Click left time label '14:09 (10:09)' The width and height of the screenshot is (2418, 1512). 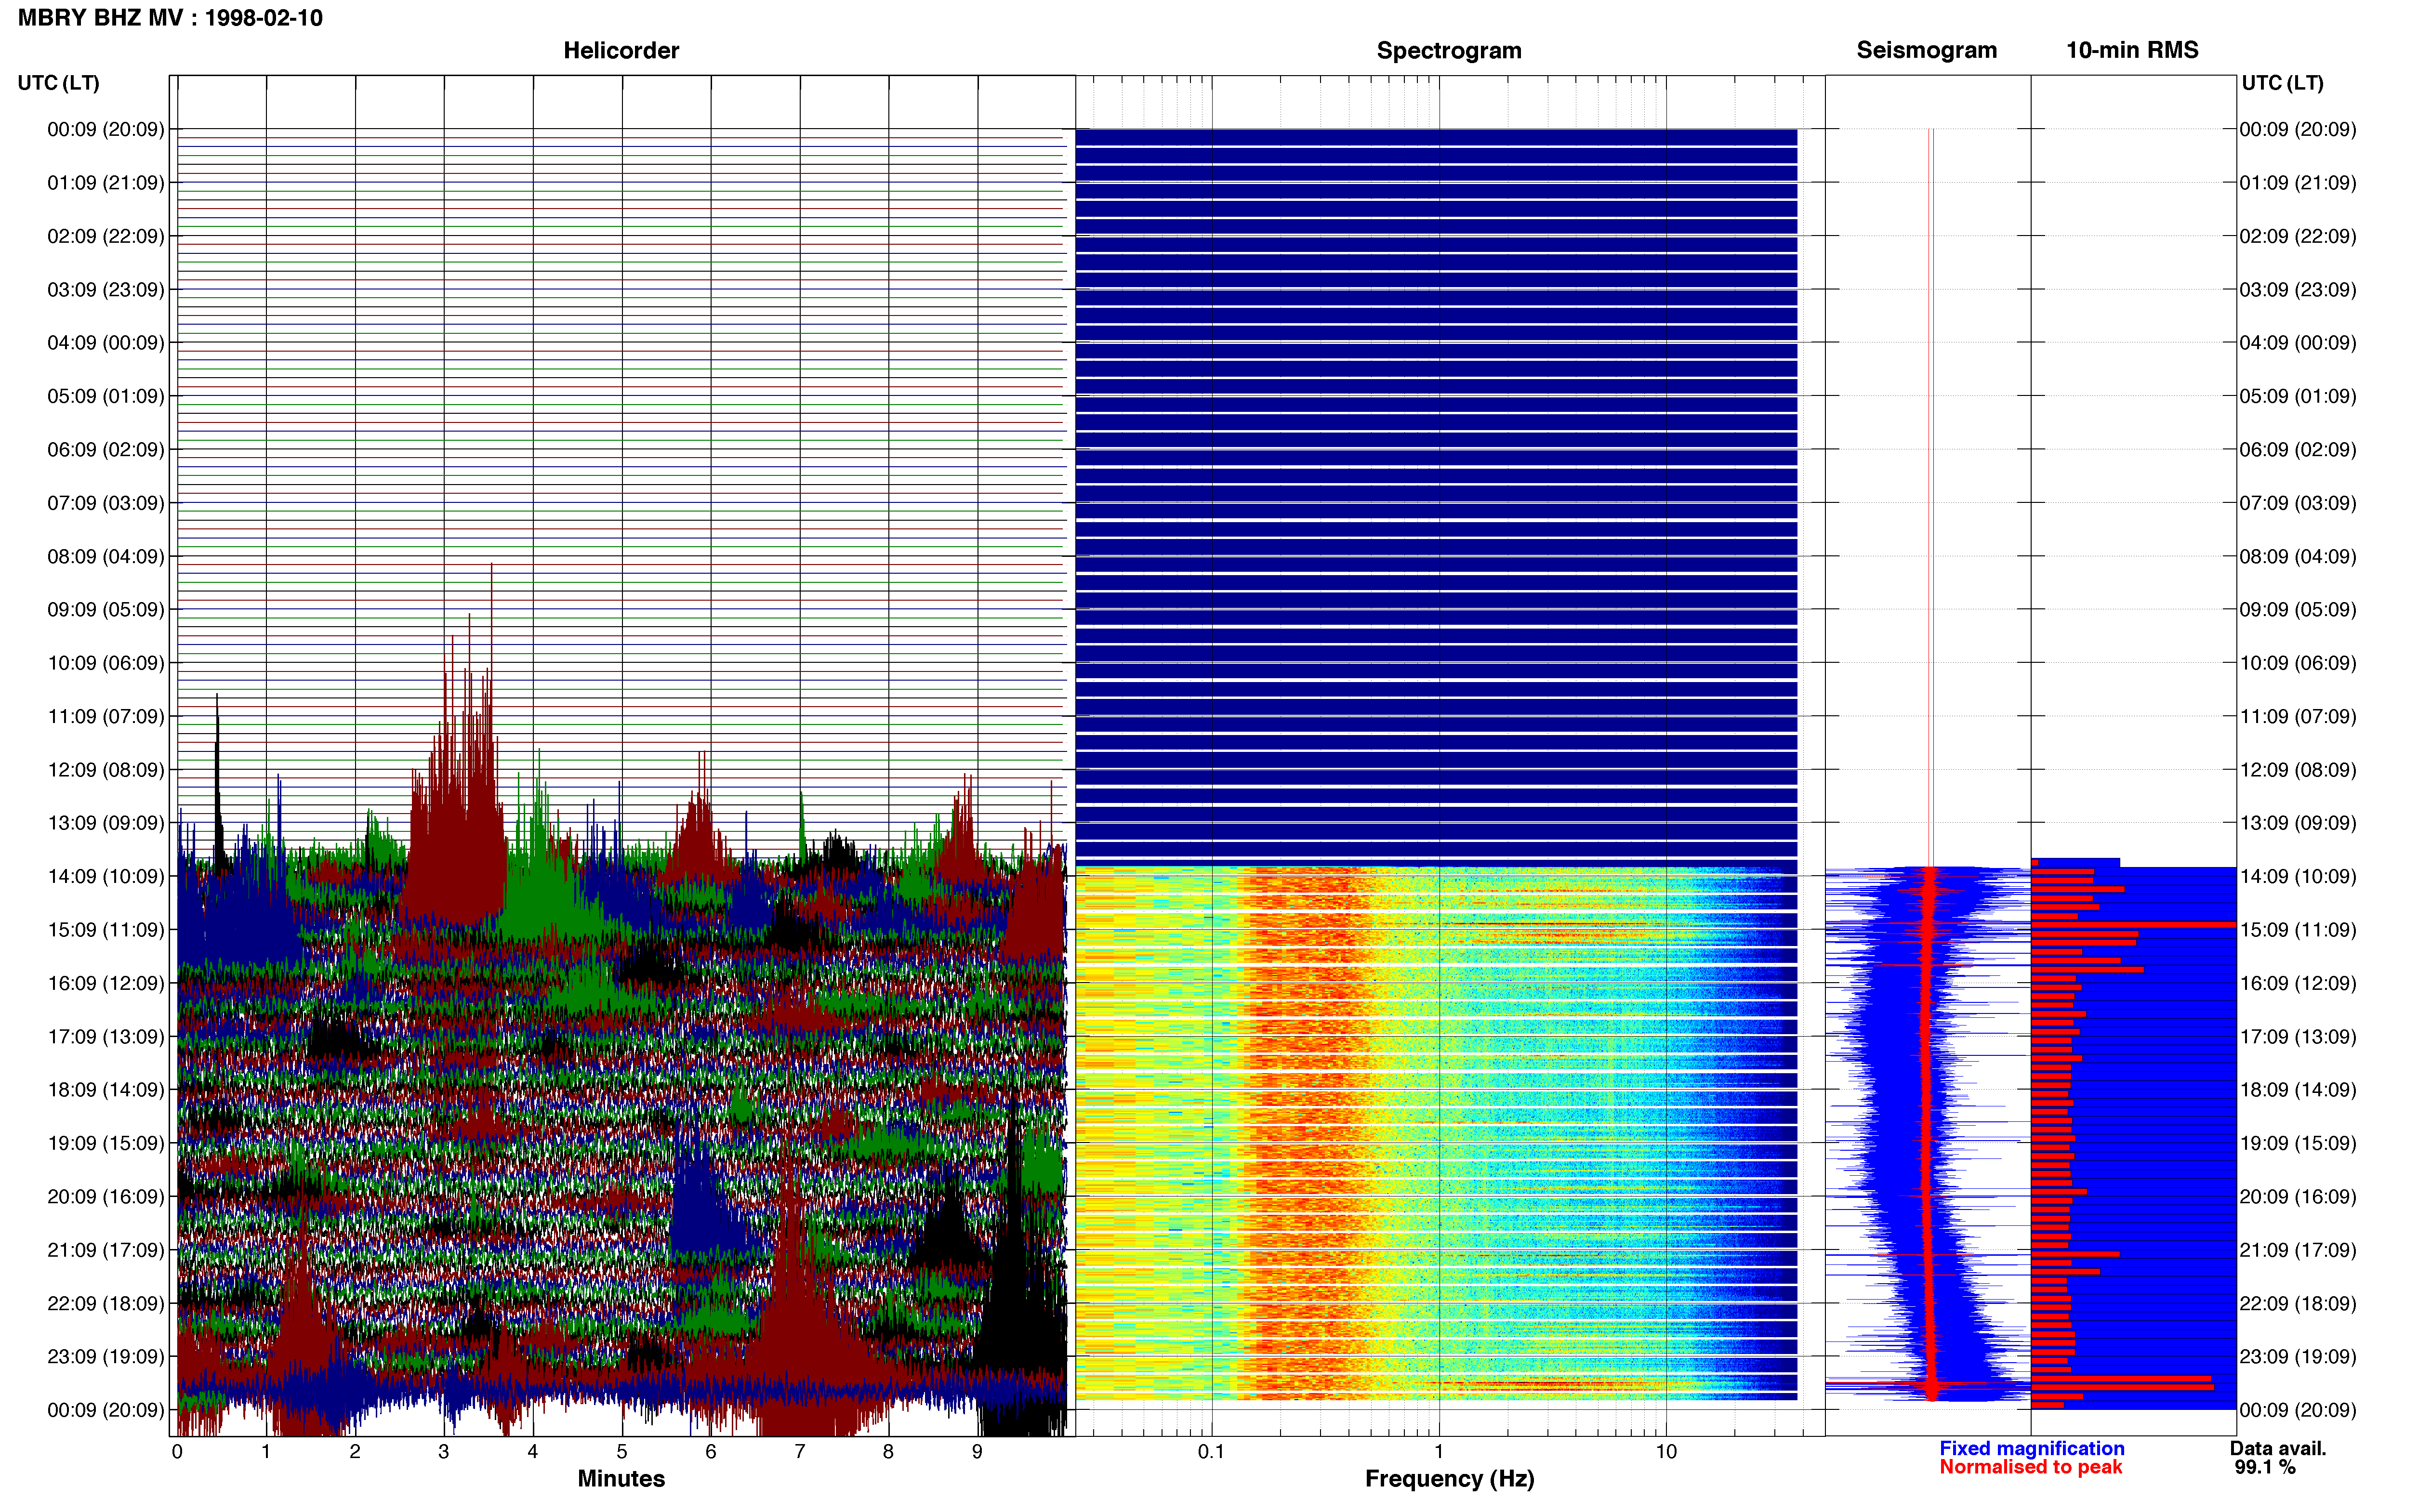point(106,876)
